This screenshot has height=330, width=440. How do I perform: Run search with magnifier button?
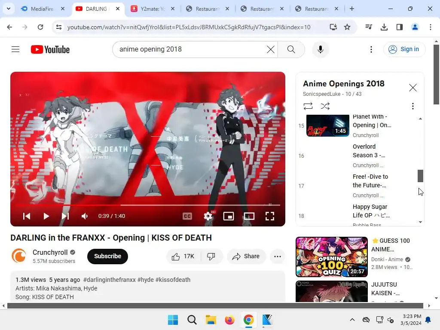click(291, 49)
